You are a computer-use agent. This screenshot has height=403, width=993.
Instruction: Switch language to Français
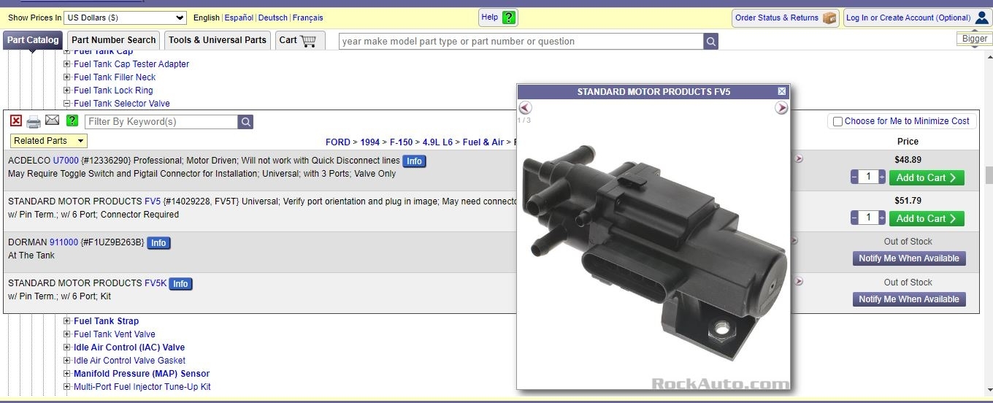coord(308,18)
